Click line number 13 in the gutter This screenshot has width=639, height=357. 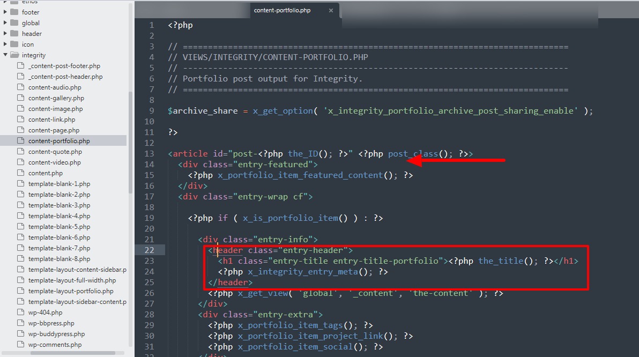coord(149,154)
